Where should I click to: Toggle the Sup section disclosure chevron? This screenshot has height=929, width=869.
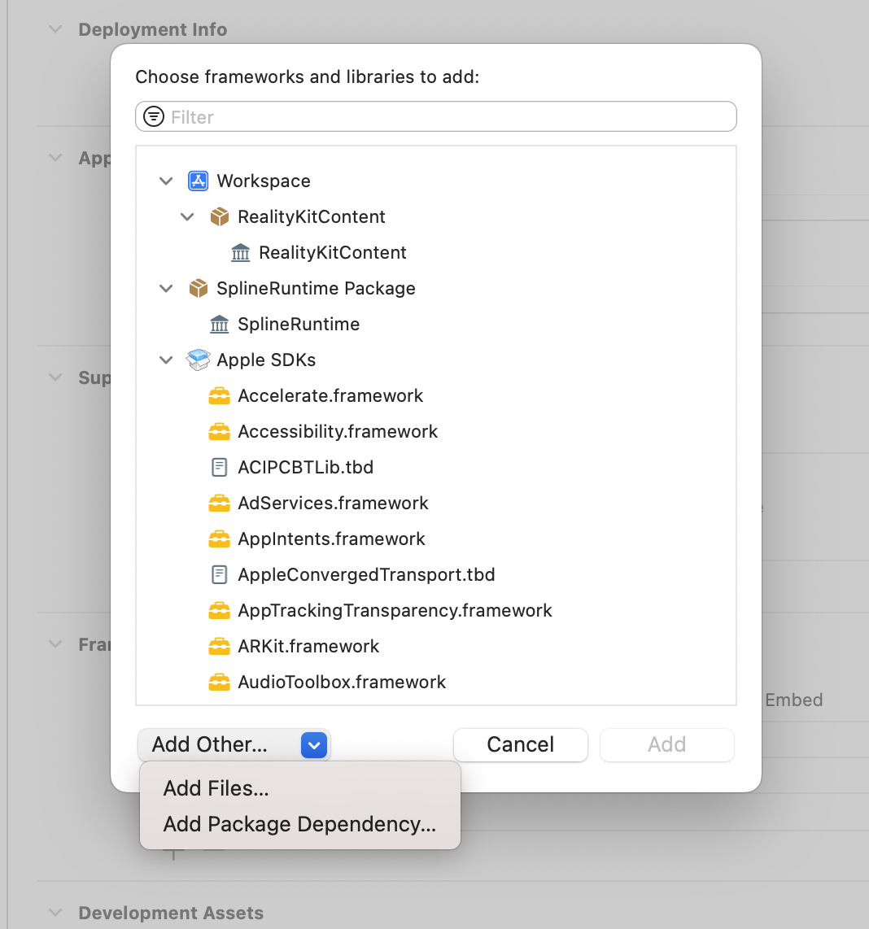click(x=55, y=377)
